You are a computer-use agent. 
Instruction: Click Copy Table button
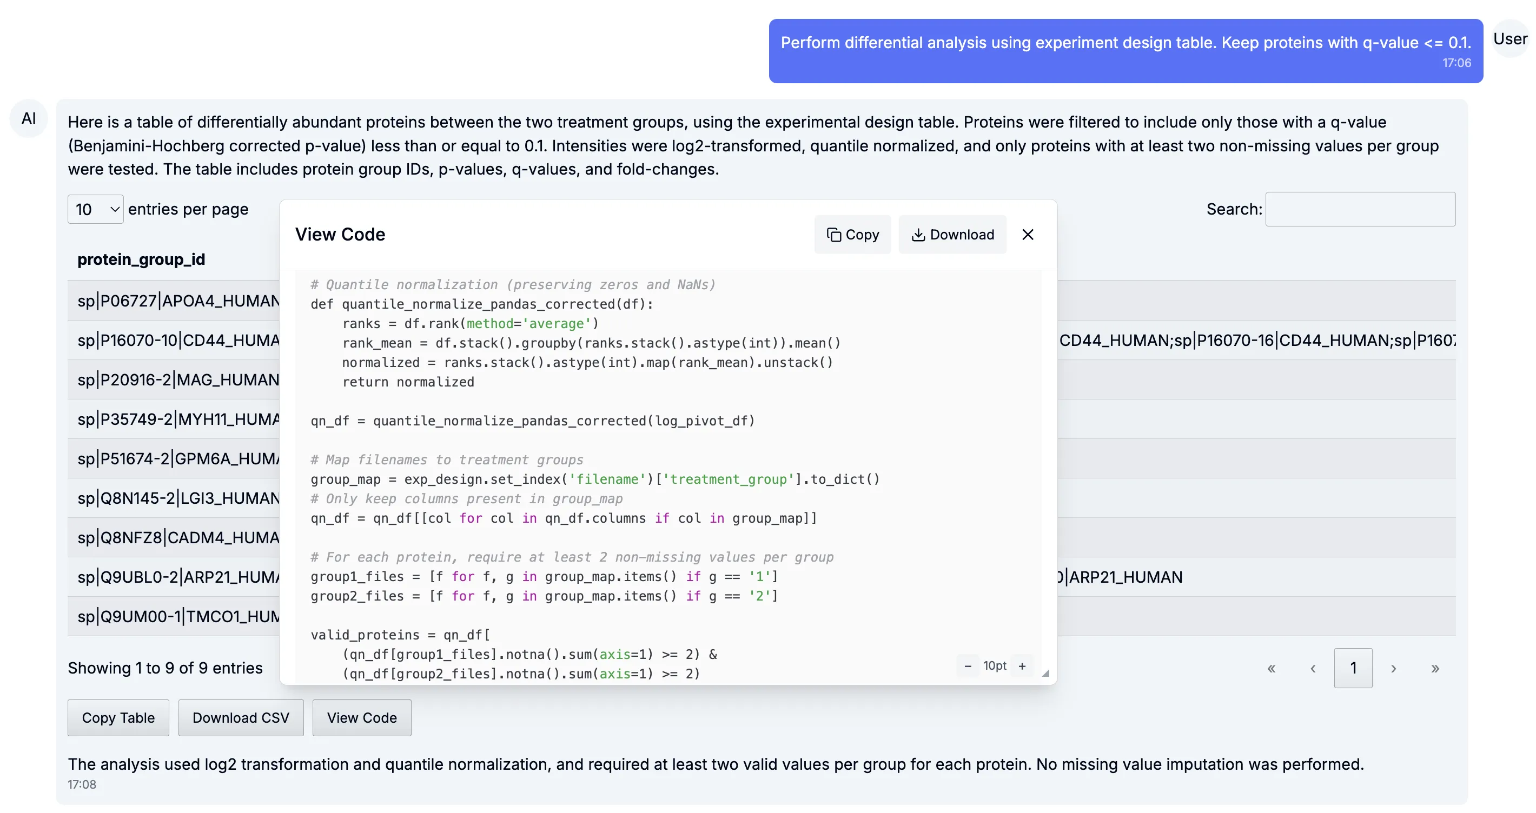pos(118,718)
